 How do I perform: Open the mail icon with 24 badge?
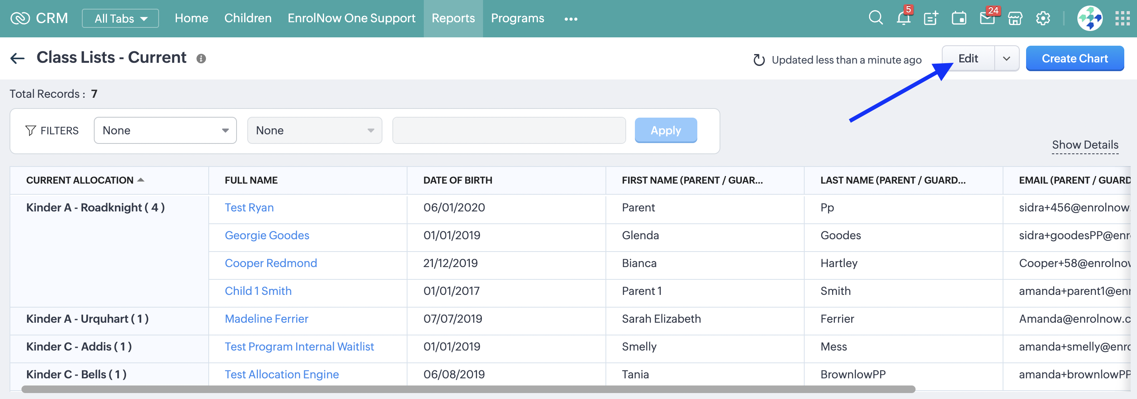(x=987, y=18)
